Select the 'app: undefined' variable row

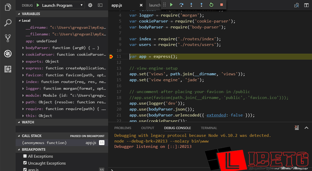click(x=62, y=41)
